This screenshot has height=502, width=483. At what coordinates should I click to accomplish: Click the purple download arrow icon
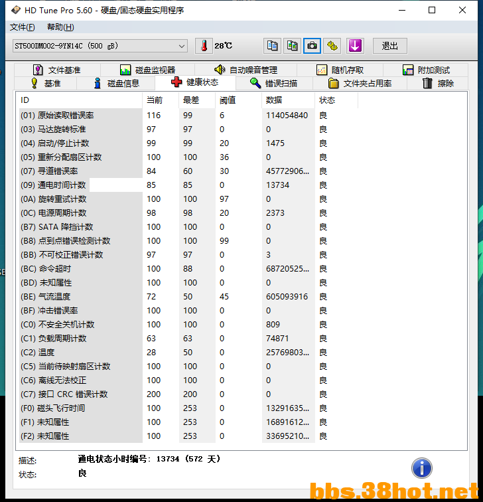(355, 46)
